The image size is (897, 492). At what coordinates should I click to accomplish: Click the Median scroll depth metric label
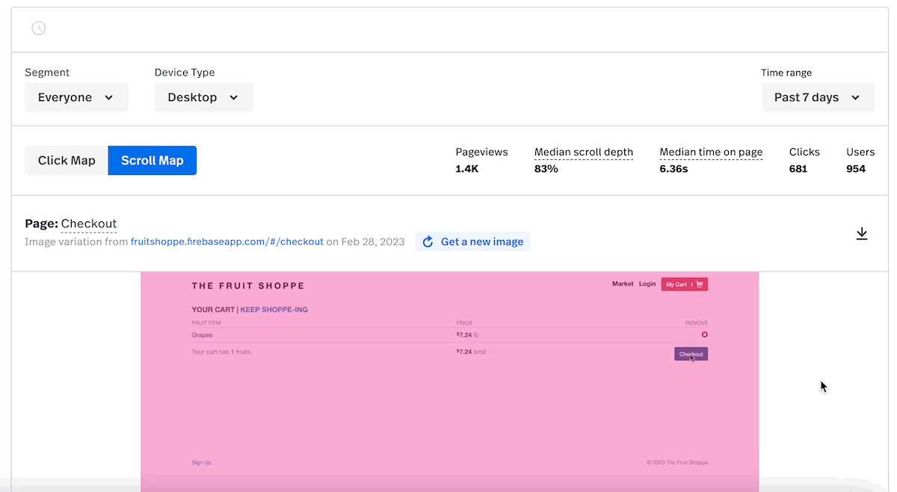pyautogui.click(x=583, y=152)
